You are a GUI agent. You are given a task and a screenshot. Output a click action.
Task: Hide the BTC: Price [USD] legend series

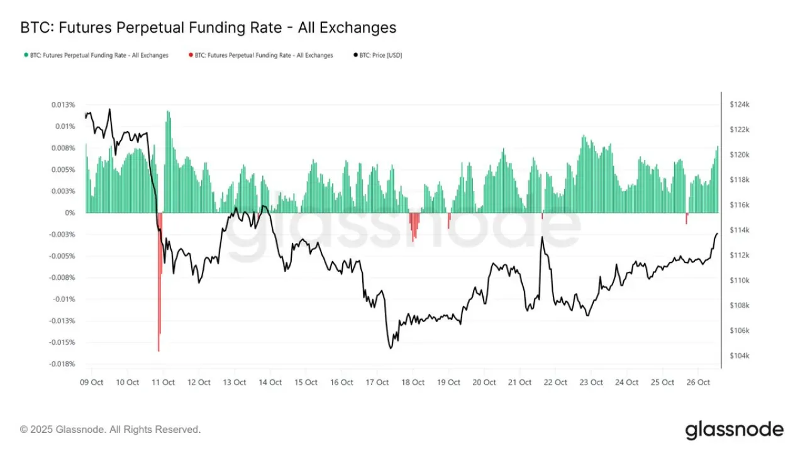(381, 55)
